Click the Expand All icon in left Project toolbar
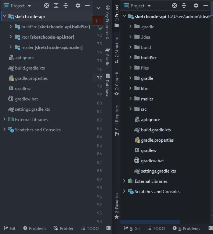The width and height of the screenshot is (213, 234). pos(56,6)
